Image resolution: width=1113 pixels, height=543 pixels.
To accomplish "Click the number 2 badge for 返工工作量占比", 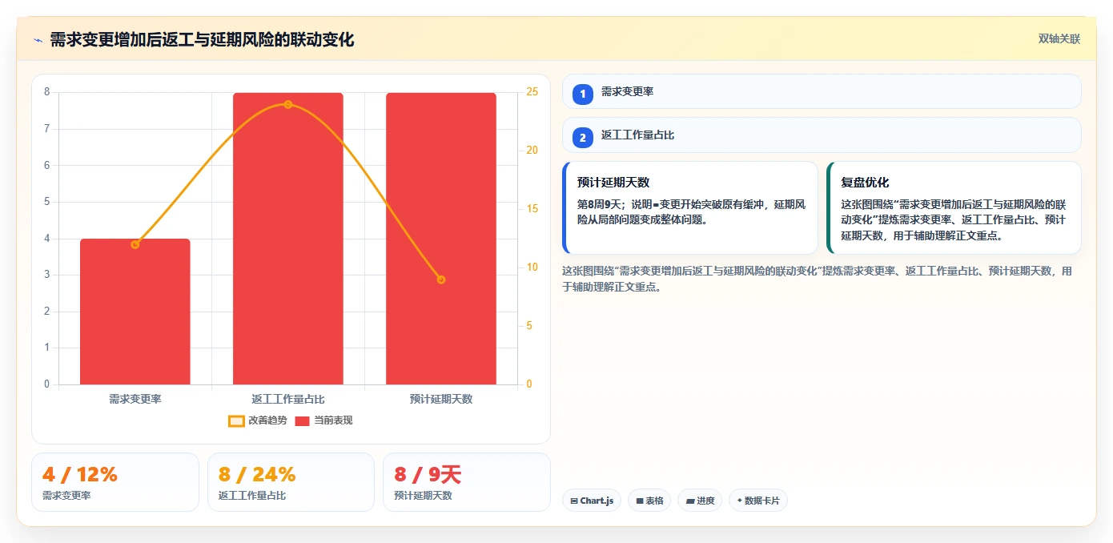I will tap(583, 137).
